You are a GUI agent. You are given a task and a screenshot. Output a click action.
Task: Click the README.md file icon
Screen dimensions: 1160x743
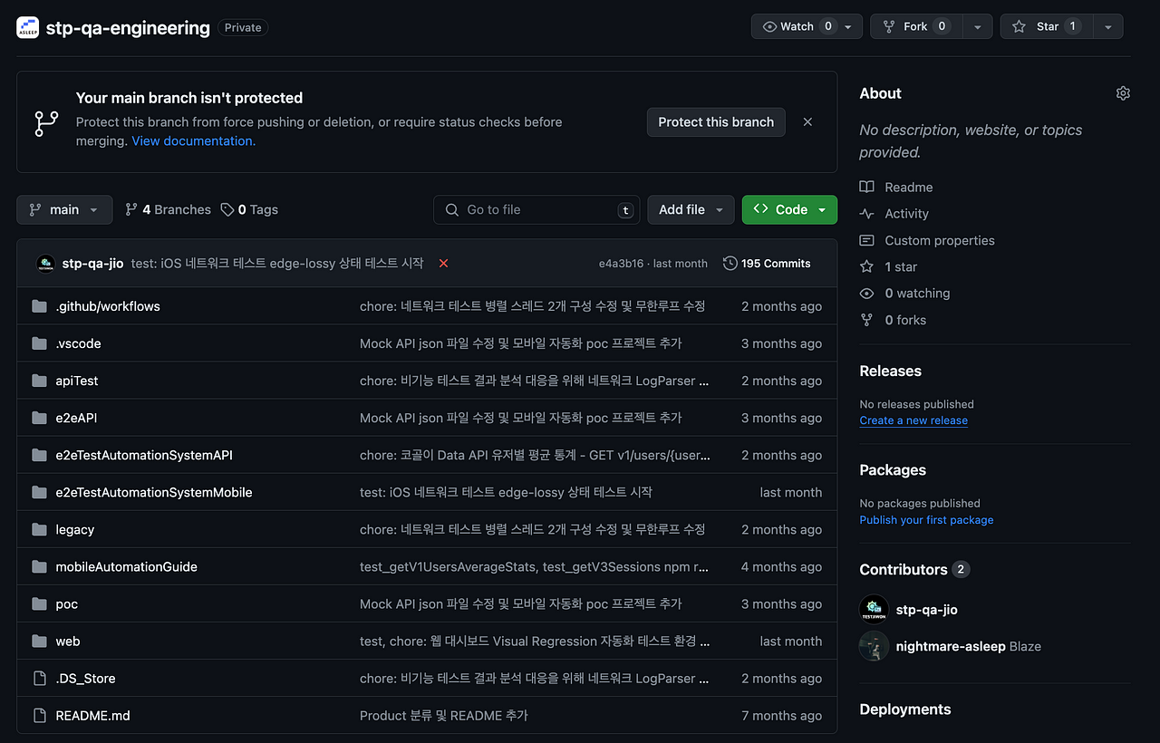(39, 715)
